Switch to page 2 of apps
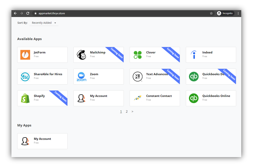Screen dimensions: 259x166 [x=127, y=111]
